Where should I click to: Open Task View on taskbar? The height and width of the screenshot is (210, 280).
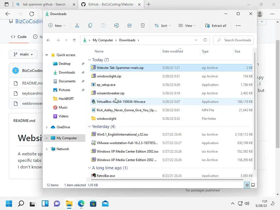(33, 203)
